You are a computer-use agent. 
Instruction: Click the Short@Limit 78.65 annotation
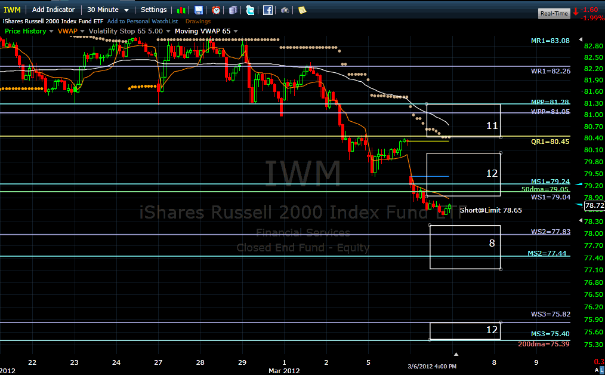pos(491,210)
